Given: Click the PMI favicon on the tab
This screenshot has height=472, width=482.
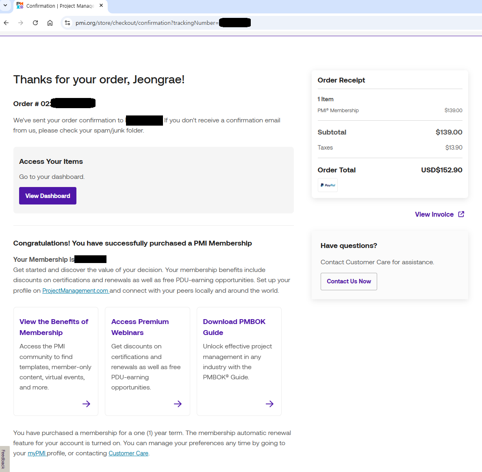Looking at the screenshot, I should tap(20, 6).
